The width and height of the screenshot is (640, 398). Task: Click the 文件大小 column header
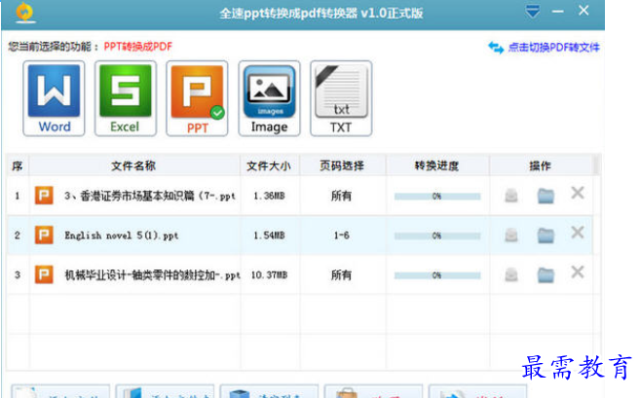[x=270, y=165]
